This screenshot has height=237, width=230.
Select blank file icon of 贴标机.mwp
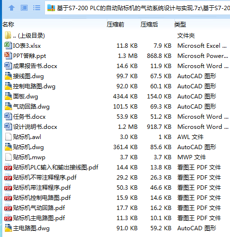coord(8,157)
